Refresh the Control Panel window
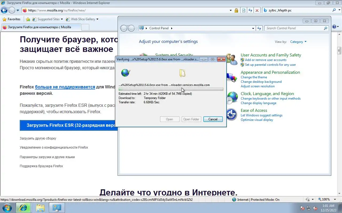 [x=259, y=28]
